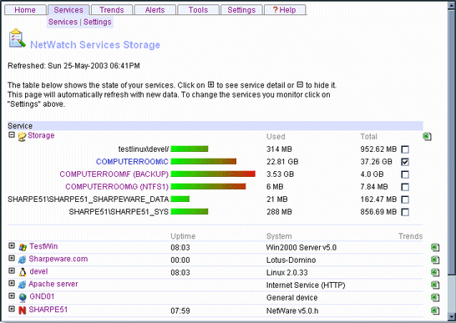
Task: Click the red question mark Help icon
Action: (275, 9)
